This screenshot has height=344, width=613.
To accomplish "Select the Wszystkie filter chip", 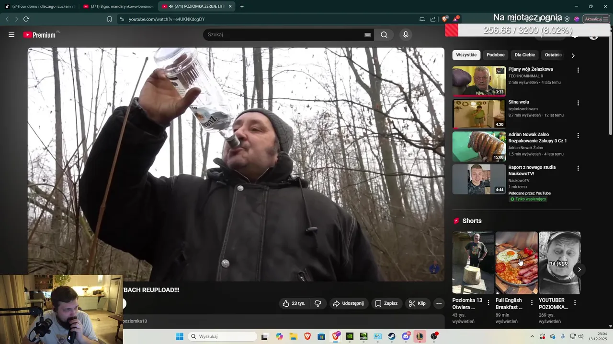I will (x=466, y=55).
